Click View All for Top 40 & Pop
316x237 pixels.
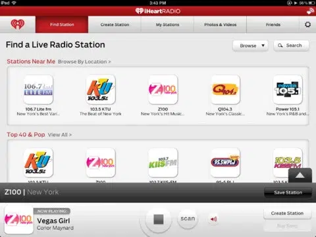pos(60,135)
